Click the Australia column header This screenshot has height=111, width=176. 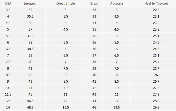pos(116,4)
